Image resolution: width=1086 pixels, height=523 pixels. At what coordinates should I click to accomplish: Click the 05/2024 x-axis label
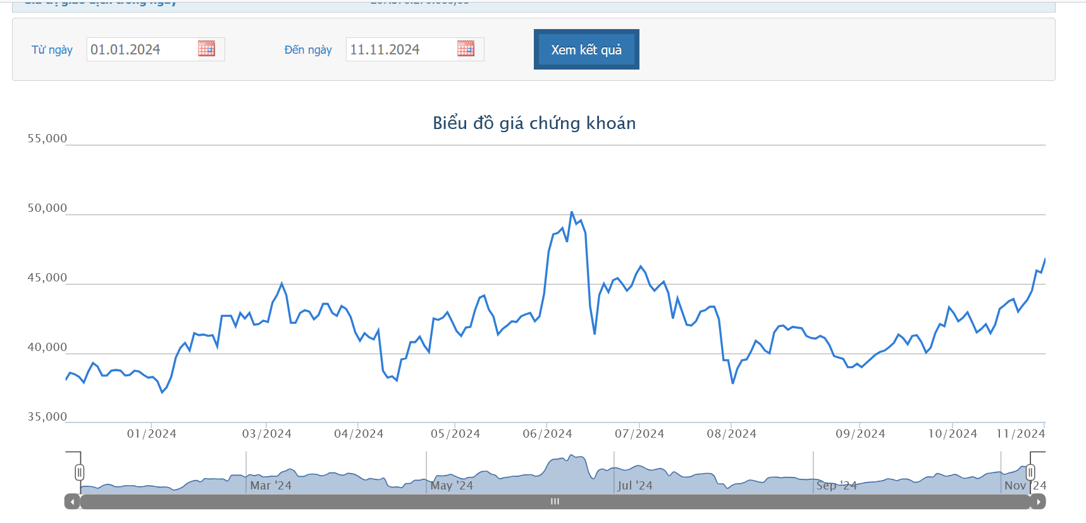(455, 434)
